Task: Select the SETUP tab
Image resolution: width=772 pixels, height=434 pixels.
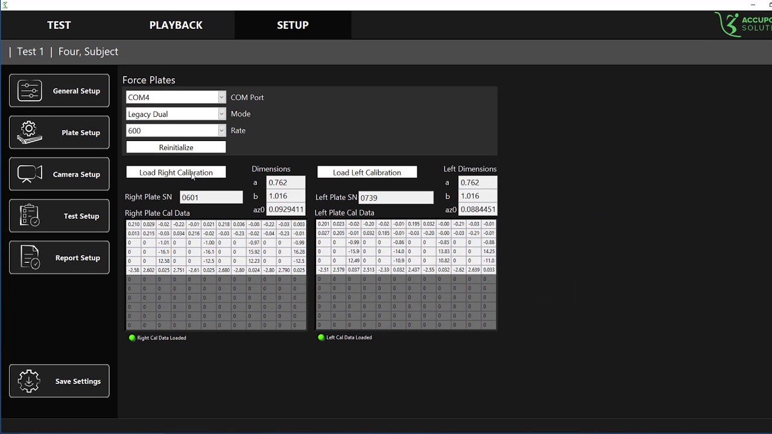Action: click(x=293, y=25)
